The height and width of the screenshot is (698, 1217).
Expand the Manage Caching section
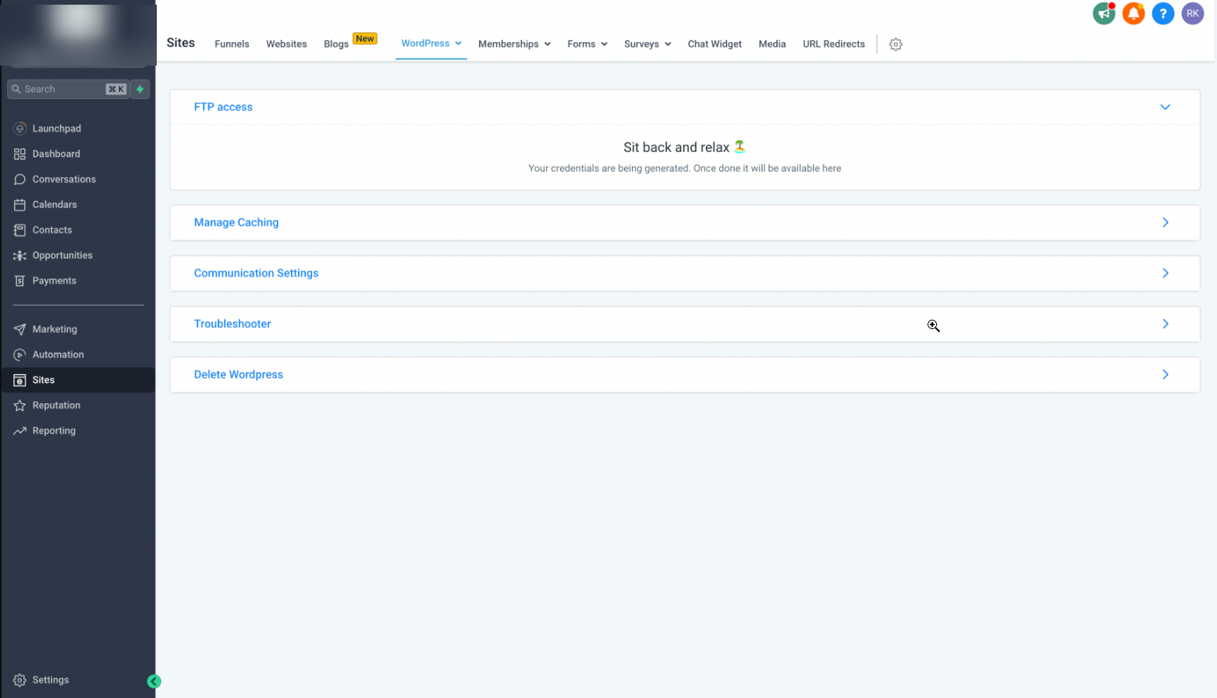point(1165,222)
